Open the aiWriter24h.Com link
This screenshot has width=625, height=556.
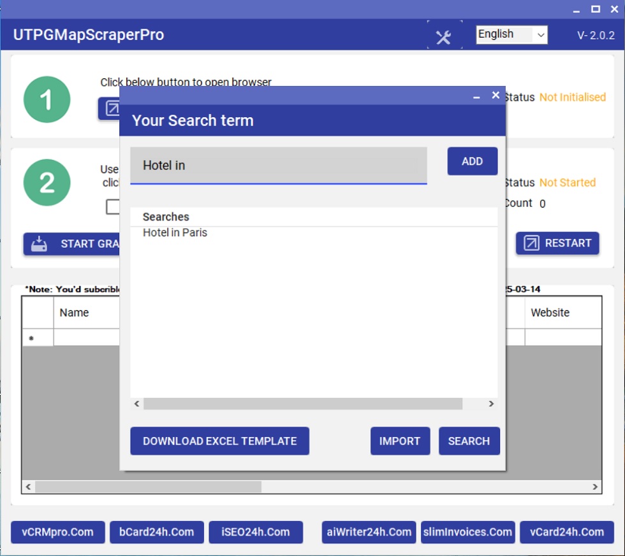pyautogui.click(x=369, y=532)
